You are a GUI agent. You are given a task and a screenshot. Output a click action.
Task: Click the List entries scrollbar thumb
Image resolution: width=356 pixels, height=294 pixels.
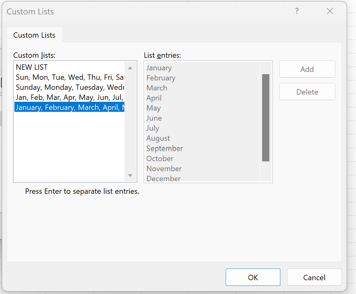[x=266, y=118]
